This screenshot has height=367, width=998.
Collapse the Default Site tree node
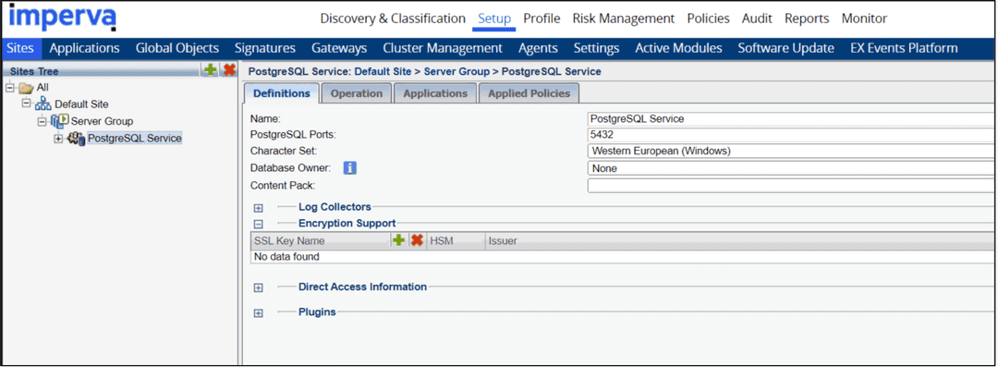(26, 104)
